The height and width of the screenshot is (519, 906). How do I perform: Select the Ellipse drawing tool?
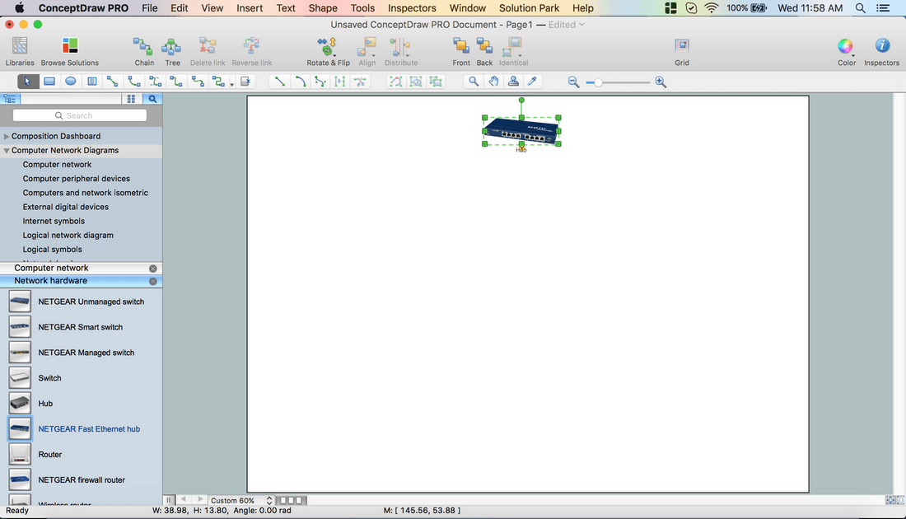point(71,82)
